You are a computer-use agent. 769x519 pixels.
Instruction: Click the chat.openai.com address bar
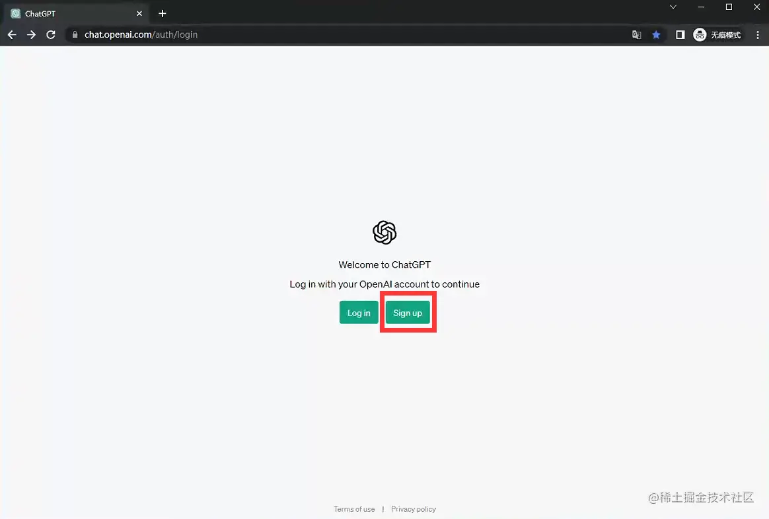[353, 35]
